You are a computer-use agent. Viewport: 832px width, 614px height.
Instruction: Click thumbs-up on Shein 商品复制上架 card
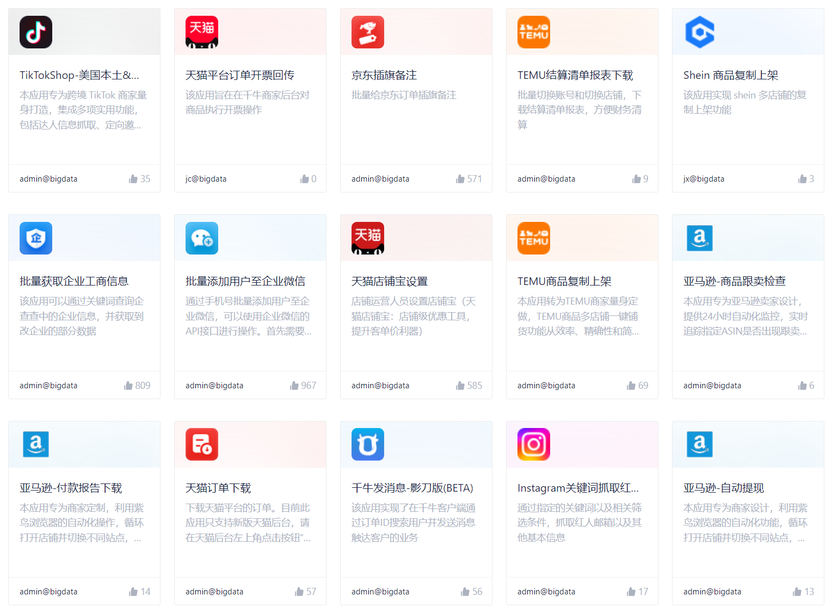pyautogui.click(x=803, y=179)
